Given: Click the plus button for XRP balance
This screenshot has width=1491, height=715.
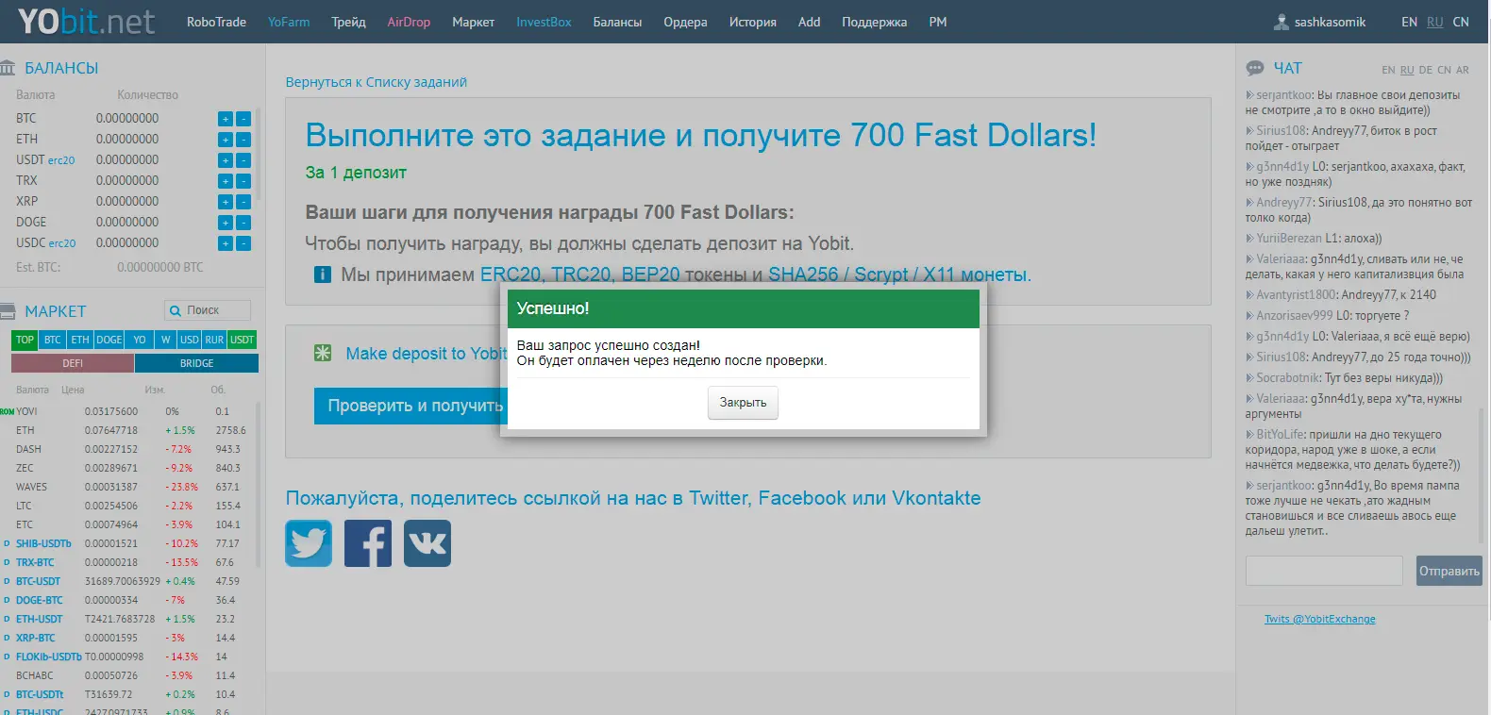Looking at the screenshot, I should (x=225, y=202).
